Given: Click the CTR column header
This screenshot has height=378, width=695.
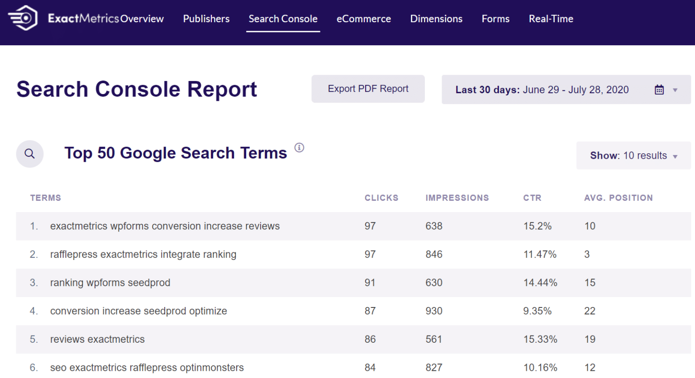Looking at the screenshot, I should coord(532,198).
